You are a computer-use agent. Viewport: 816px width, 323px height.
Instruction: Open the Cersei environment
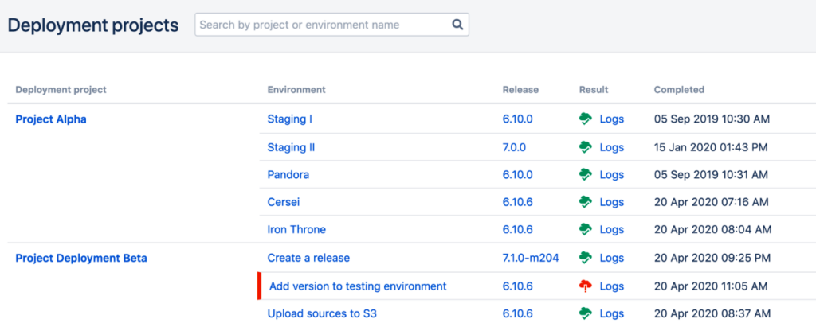click(x=284, y=201)
